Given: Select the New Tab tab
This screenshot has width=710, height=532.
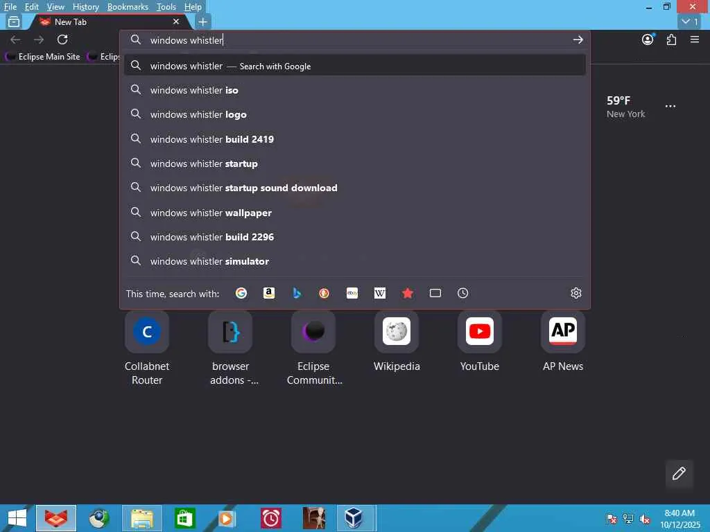Looking at the screenshot, I should coord(109,21).
